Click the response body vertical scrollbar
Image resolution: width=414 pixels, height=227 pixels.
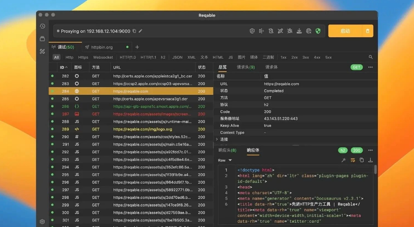(x=375, y=170)
